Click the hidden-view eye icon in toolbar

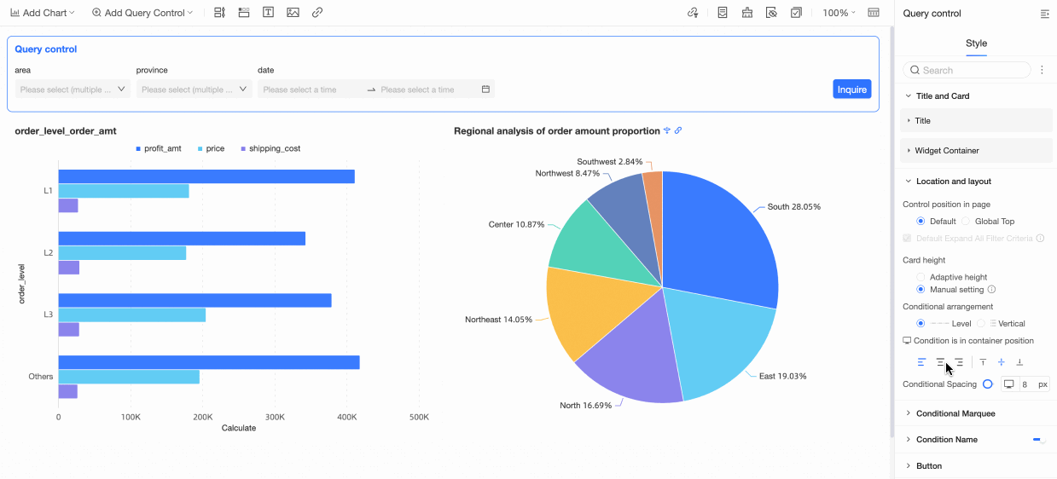771,13
